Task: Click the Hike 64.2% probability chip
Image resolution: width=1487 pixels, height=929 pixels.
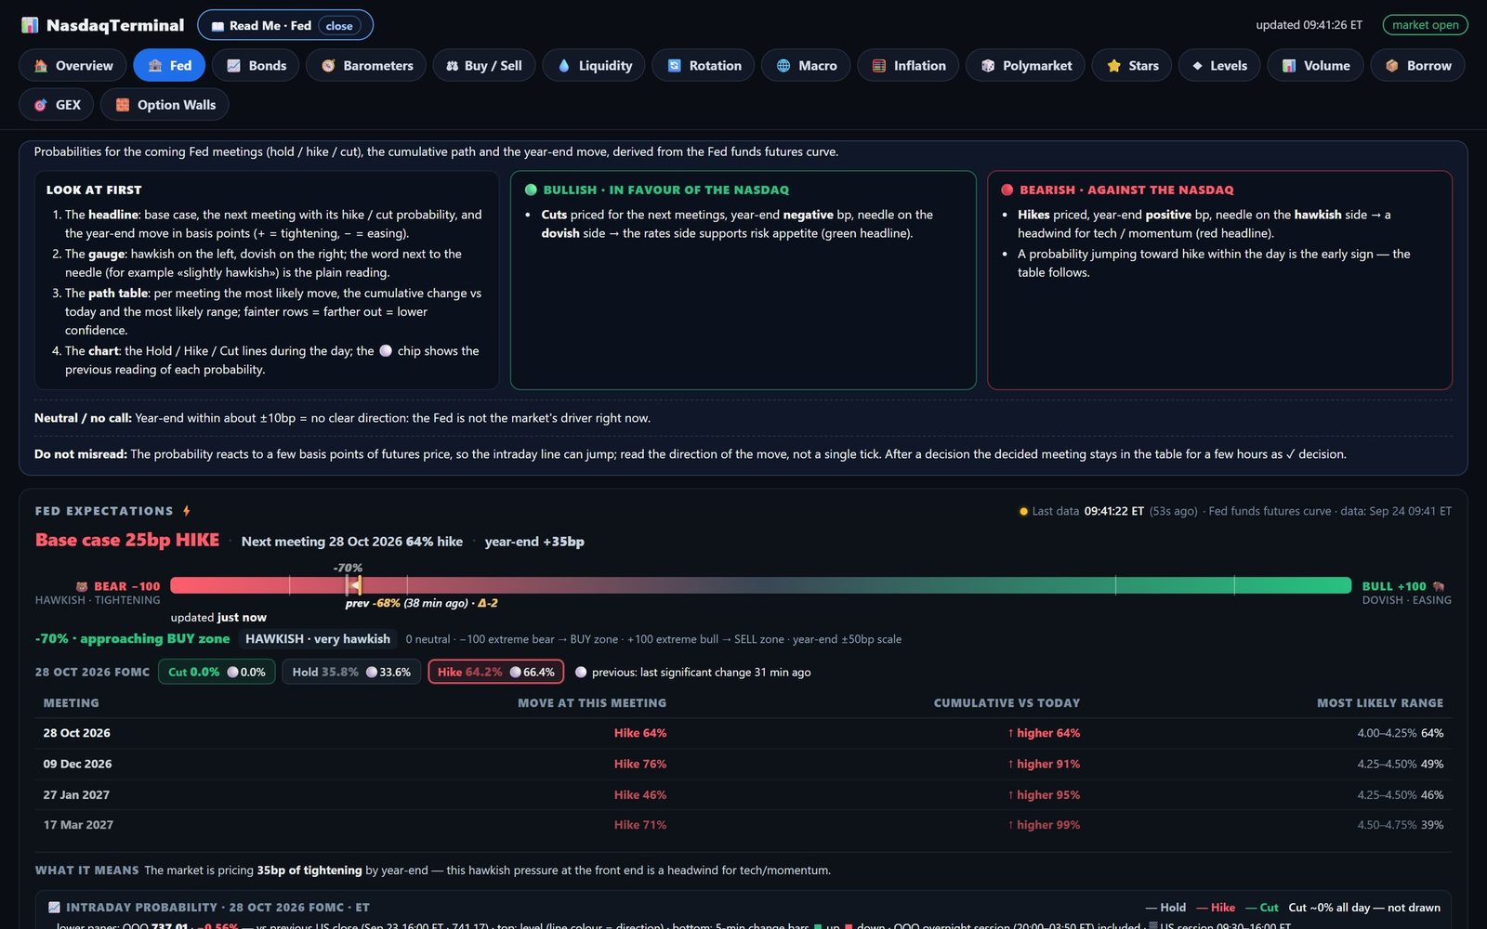Action: pos(496,672)
